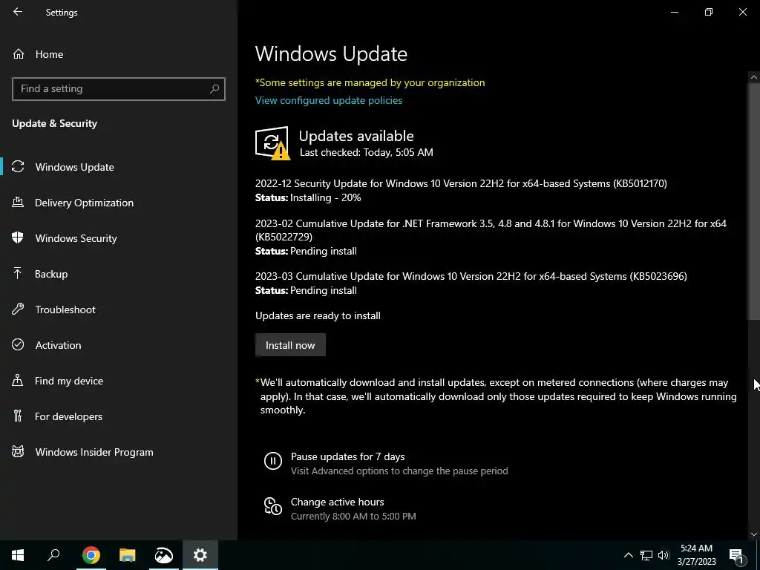Launch Google Chrome from the taskbar
Viewport: 760px width, 570px height.
[x=91, y=555]
